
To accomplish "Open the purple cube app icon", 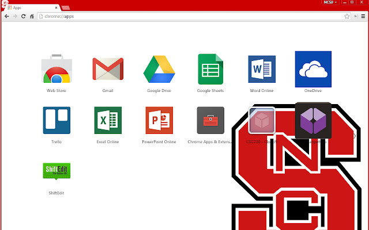I will [313, 120].
